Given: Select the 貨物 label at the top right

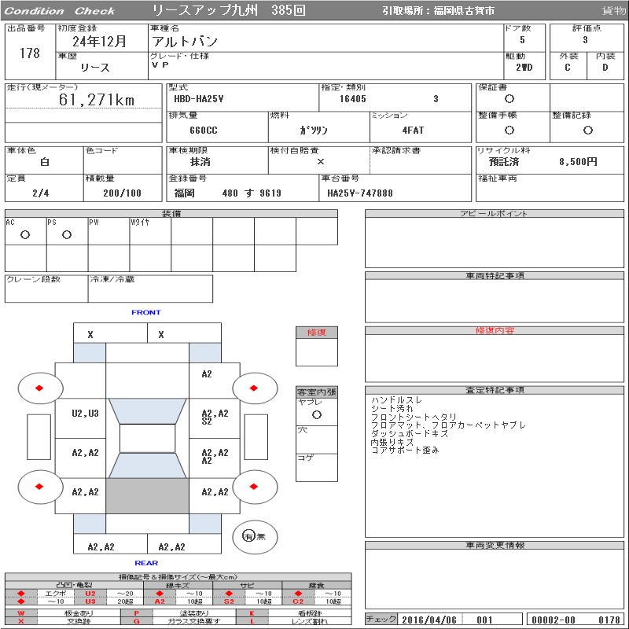Looking at the screenshot, I should coord(613,11).
